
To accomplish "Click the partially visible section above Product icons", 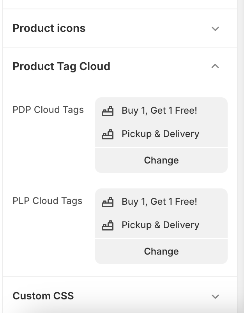I will (x=117, y=4).
